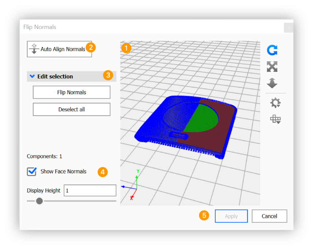Cancel the Flip Normals dialog
This screenshot has width=313, height=249.
pyautogui.click(x=269, y=216)
